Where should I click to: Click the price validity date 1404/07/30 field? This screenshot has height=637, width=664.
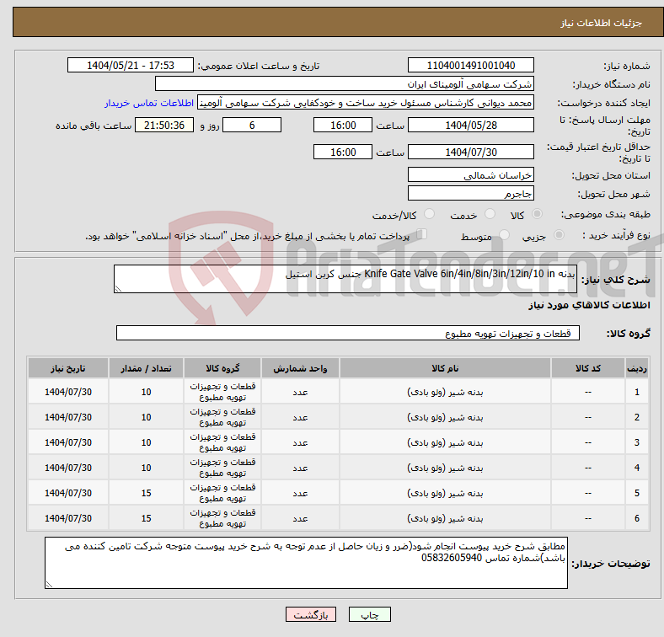click(x=470, y=153)
